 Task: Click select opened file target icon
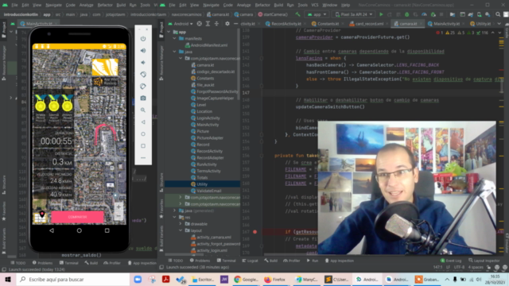(x=200, y=24)
